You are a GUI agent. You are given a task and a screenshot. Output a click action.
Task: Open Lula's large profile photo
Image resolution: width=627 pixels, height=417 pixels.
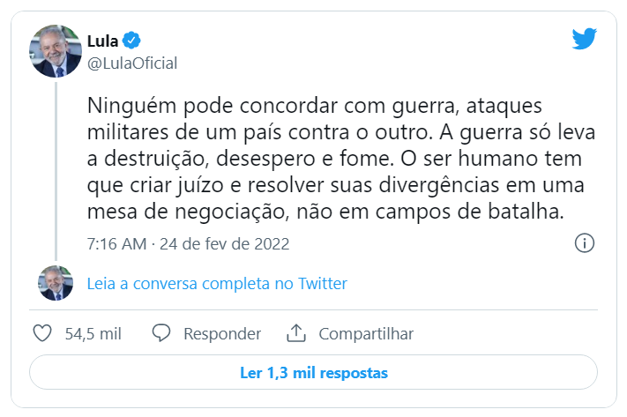[56, 51]
